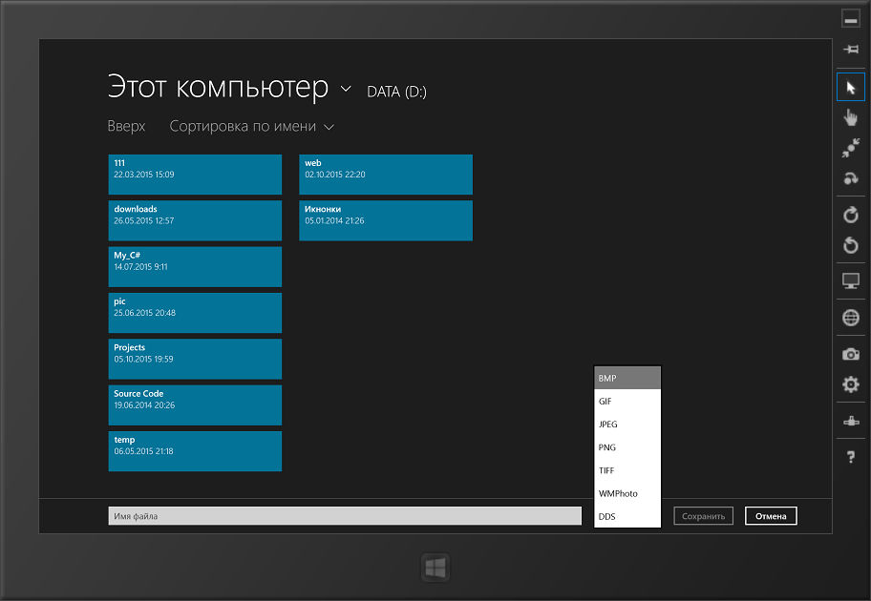This screenshot has height=601, width=871.
Task: Select DDS file format
Action: click(x=627, y=516)
